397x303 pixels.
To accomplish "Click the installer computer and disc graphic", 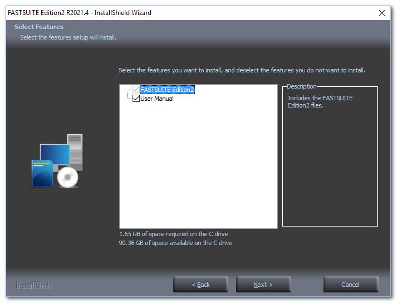I will point(57,161).
